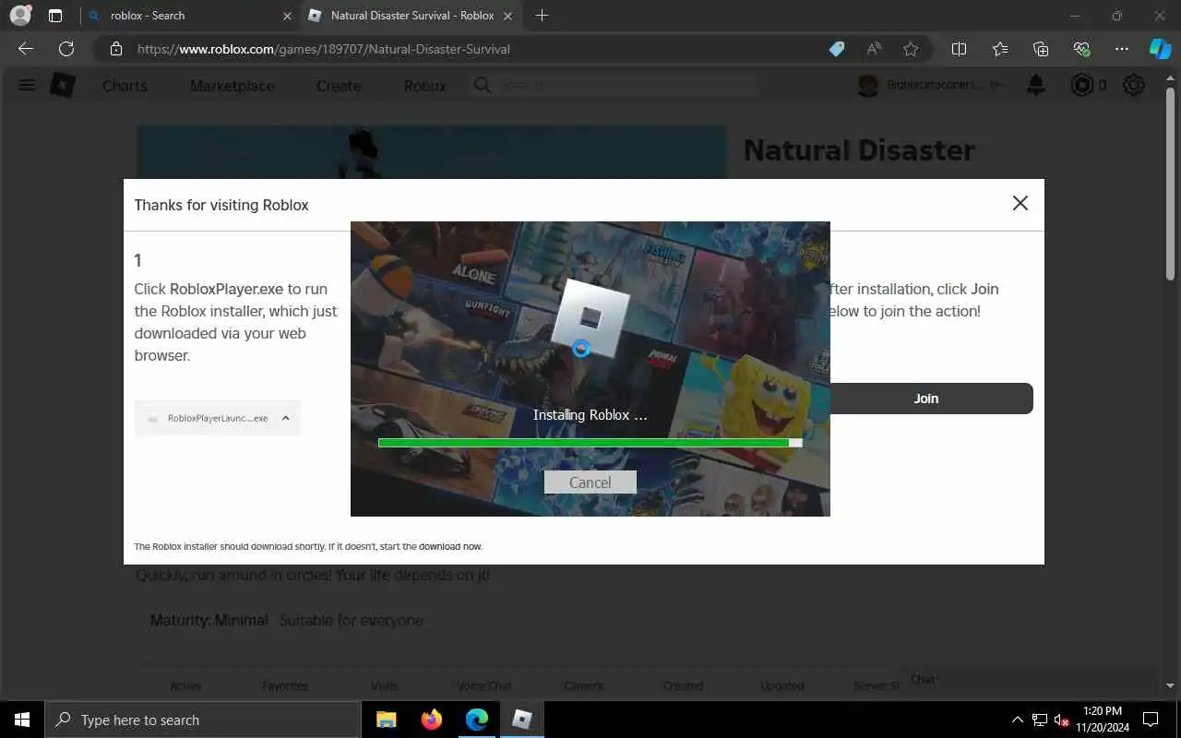1181x738 pixels.
Task: Add this page to favorites star
Action: pyautogui.click(x=911, y=49)
